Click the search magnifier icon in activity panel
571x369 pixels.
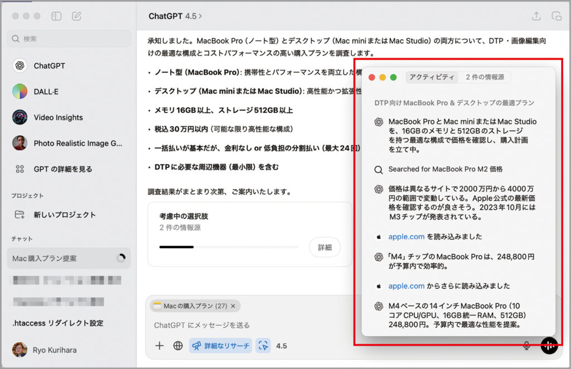click(x=379, y=169)
